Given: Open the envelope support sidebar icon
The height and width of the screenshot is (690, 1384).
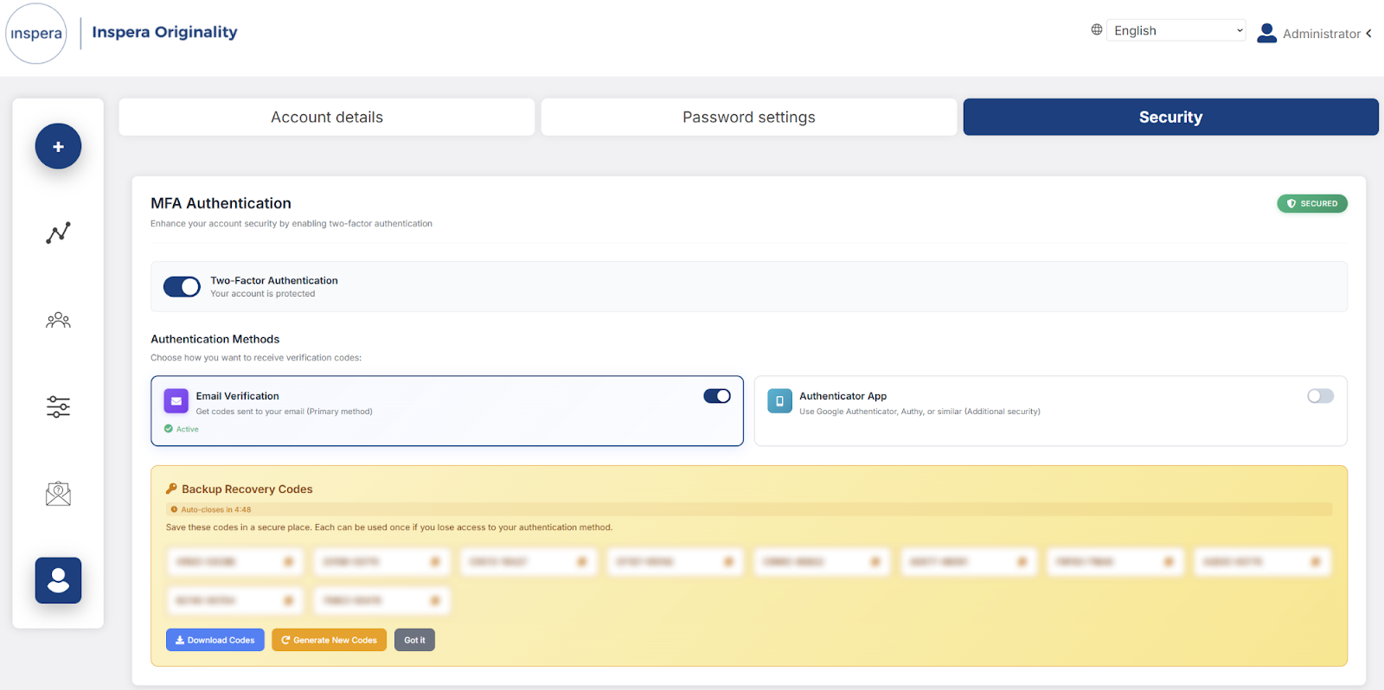Looking at the screenshot, I should pyautogui.click(x=58, y=494).
